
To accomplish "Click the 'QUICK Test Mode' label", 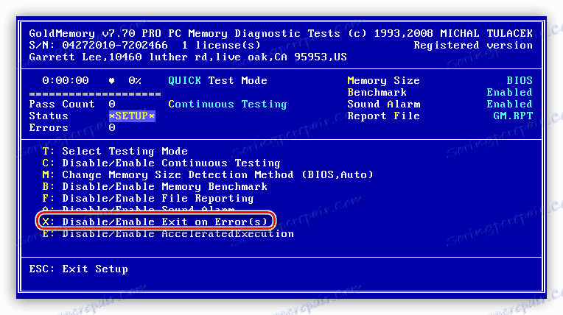I will [x=217, y=80].
